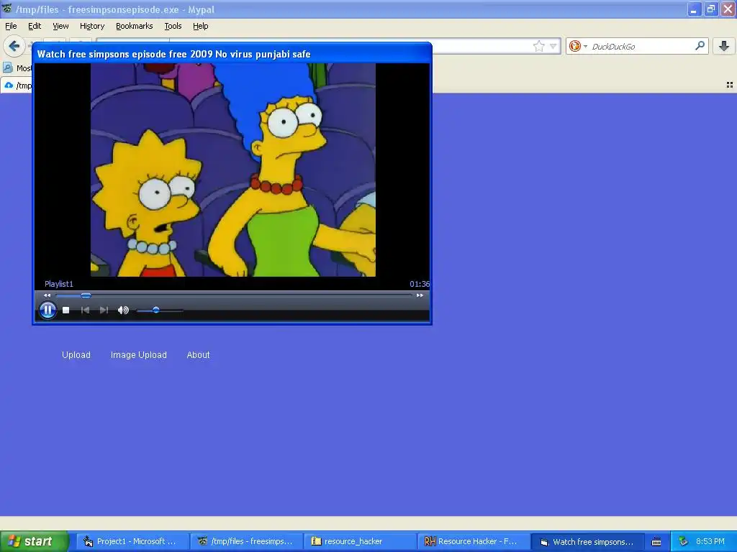Click the Most Visited bookmark icon in the bookmarks bar

[x=8, y=68]
